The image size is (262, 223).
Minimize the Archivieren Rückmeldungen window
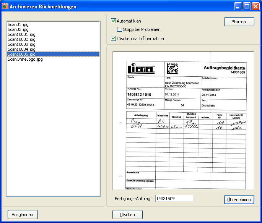238,6
